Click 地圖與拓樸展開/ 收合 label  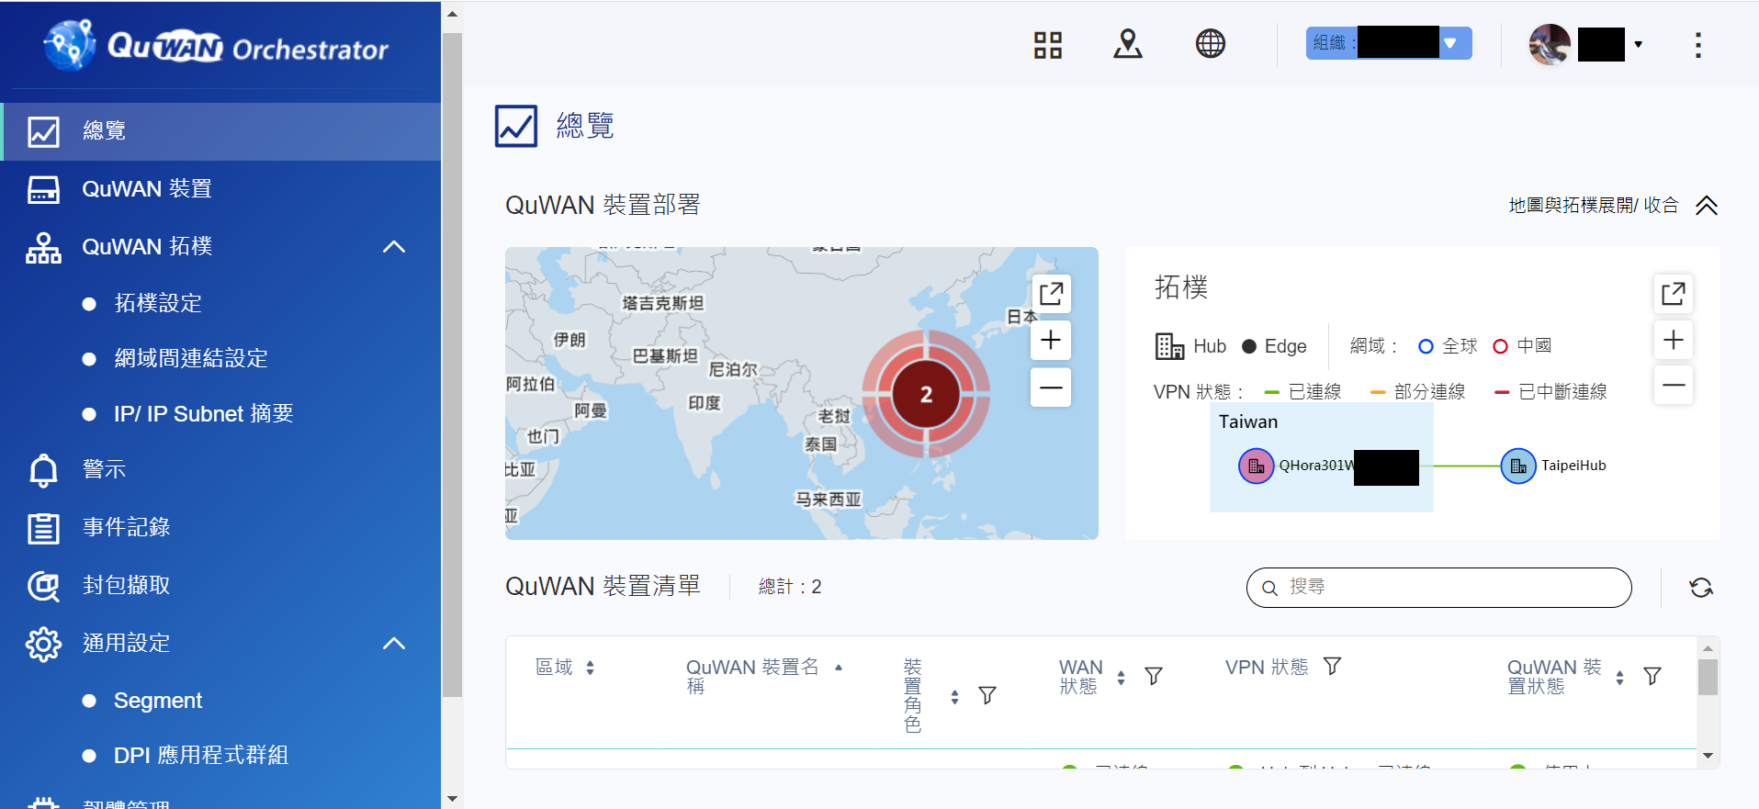click(1594, 206)
